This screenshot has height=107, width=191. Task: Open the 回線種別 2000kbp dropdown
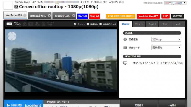click(166, 39)
